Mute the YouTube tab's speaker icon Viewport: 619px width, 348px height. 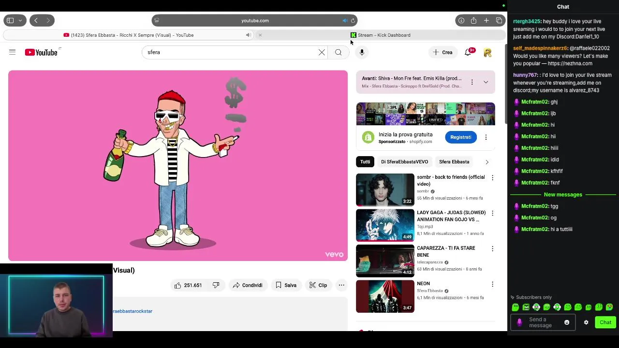coord(248,35)
